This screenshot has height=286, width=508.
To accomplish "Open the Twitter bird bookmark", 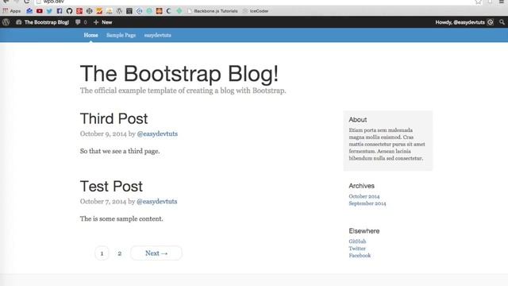I will coord(49,11).
